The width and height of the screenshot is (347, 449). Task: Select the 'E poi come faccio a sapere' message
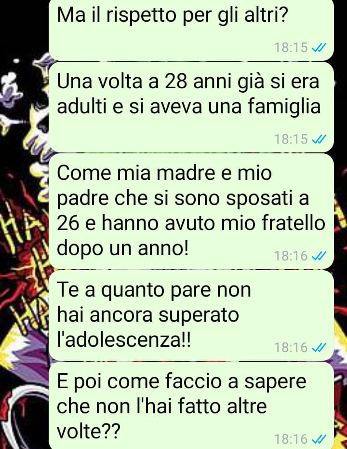click(191, 406)
